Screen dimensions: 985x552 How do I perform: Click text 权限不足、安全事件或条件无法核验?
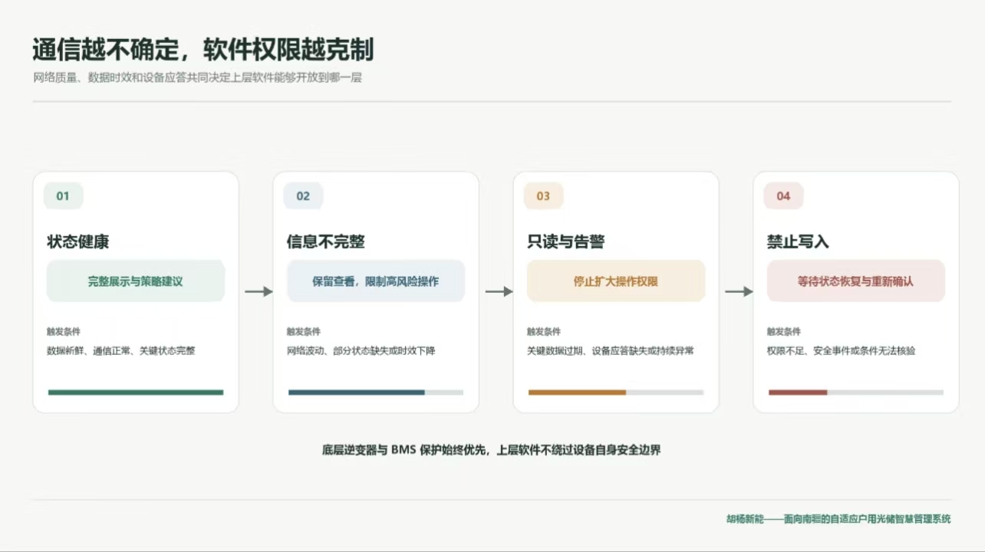(842, 350)
